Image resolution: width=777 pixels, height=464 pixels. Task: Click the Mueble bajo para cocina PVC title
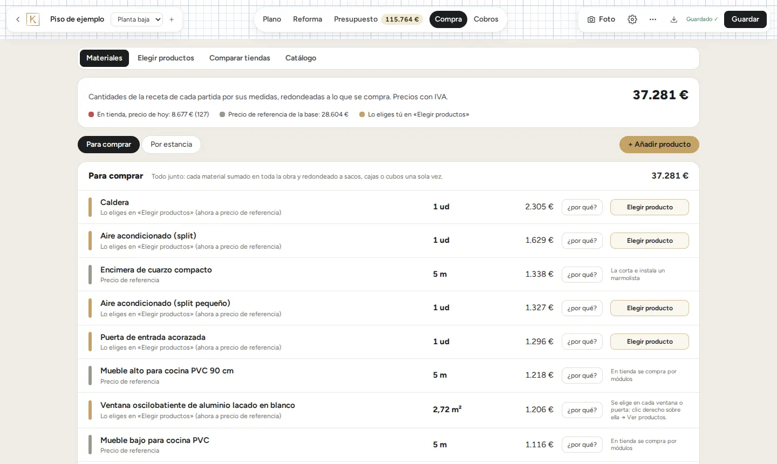(x=155, y=440)
